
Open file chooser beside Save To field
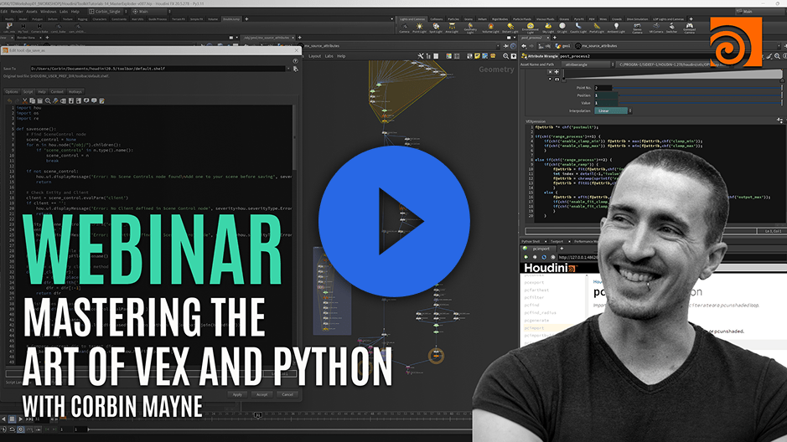coord(296,69)
